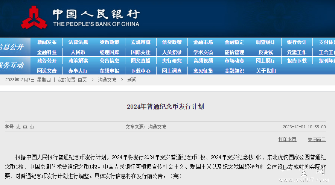Screen dimensions: 335x185
Task: Click 打印本页 to print page
Action: [287, 140]
